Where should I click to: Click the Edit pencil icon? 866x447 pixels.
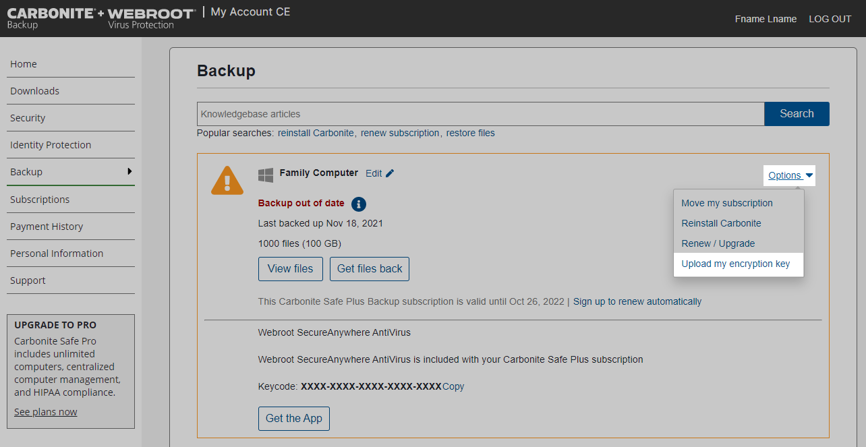coord(390,173)
